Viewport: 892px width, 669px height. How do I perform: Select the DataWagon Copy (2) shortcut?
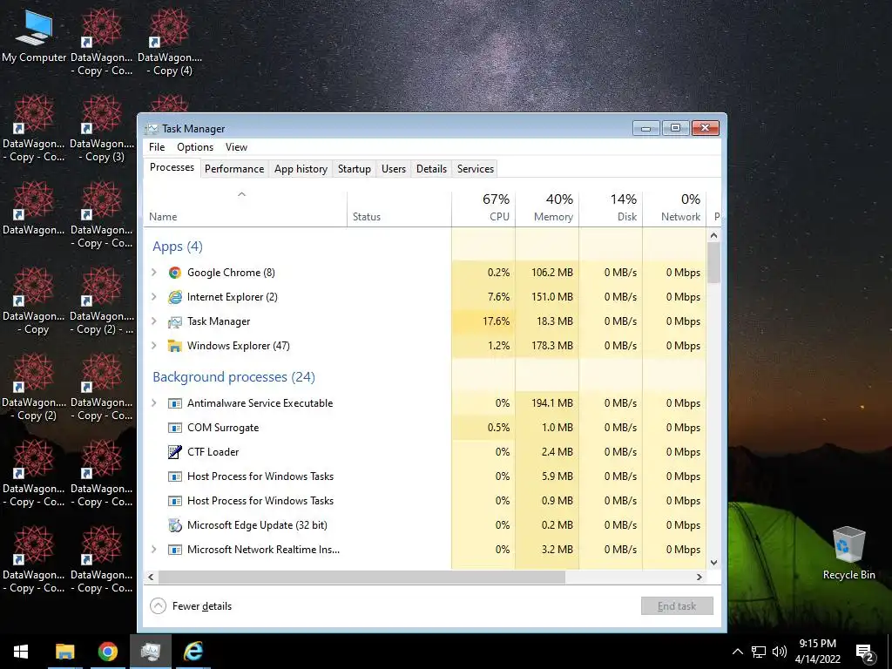34,388
